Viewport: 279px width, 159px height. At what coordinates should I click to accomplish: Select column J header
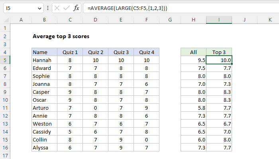point(244,20)
